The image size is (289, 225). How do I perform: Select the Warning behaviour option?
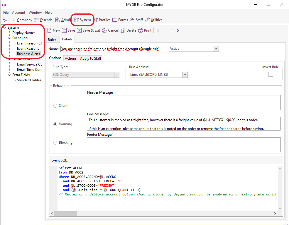click(x=55, y=124)
